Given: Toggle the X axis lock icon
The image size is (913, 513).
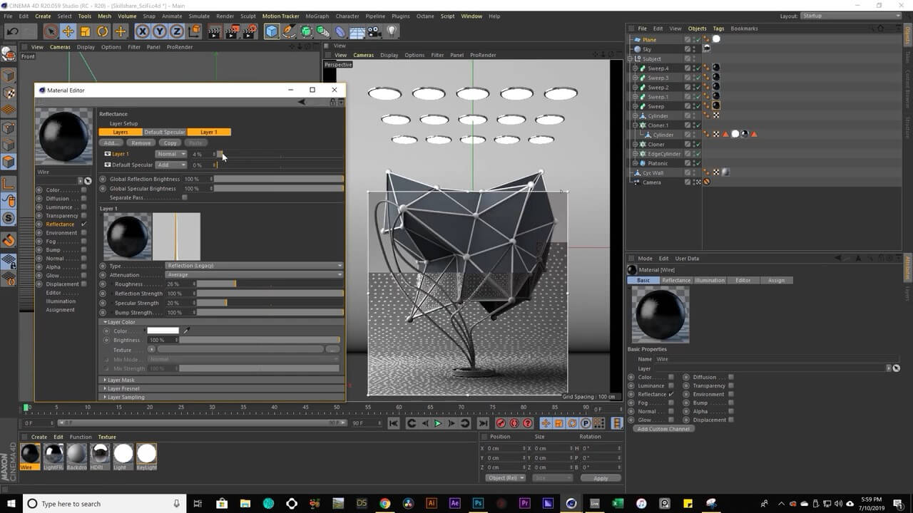Looking at the screenshot, I should point(142,31).
